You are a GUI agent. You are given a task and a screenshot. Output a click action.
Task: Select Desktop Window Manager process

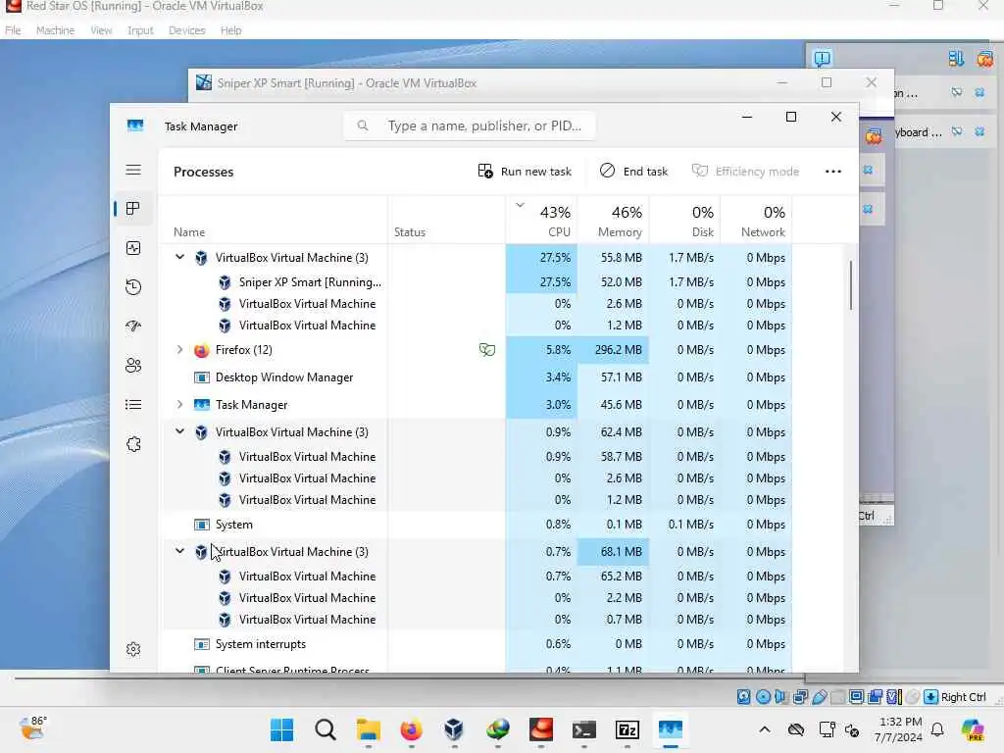click(476, 377)
